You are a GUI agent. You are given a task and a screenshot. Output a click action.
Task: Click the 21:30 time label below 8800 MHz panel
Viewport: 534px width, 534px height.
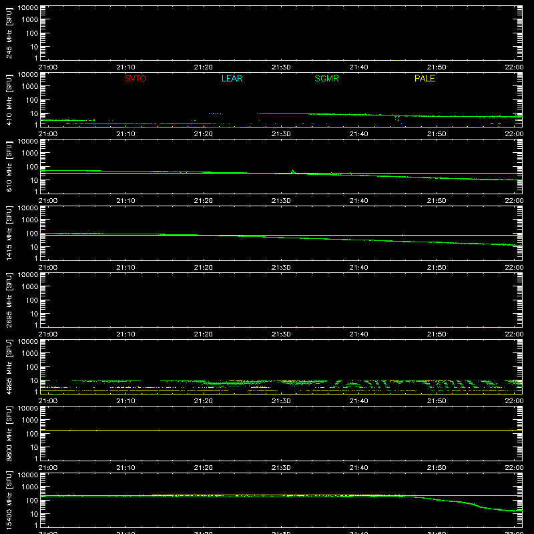pos(281,468)
